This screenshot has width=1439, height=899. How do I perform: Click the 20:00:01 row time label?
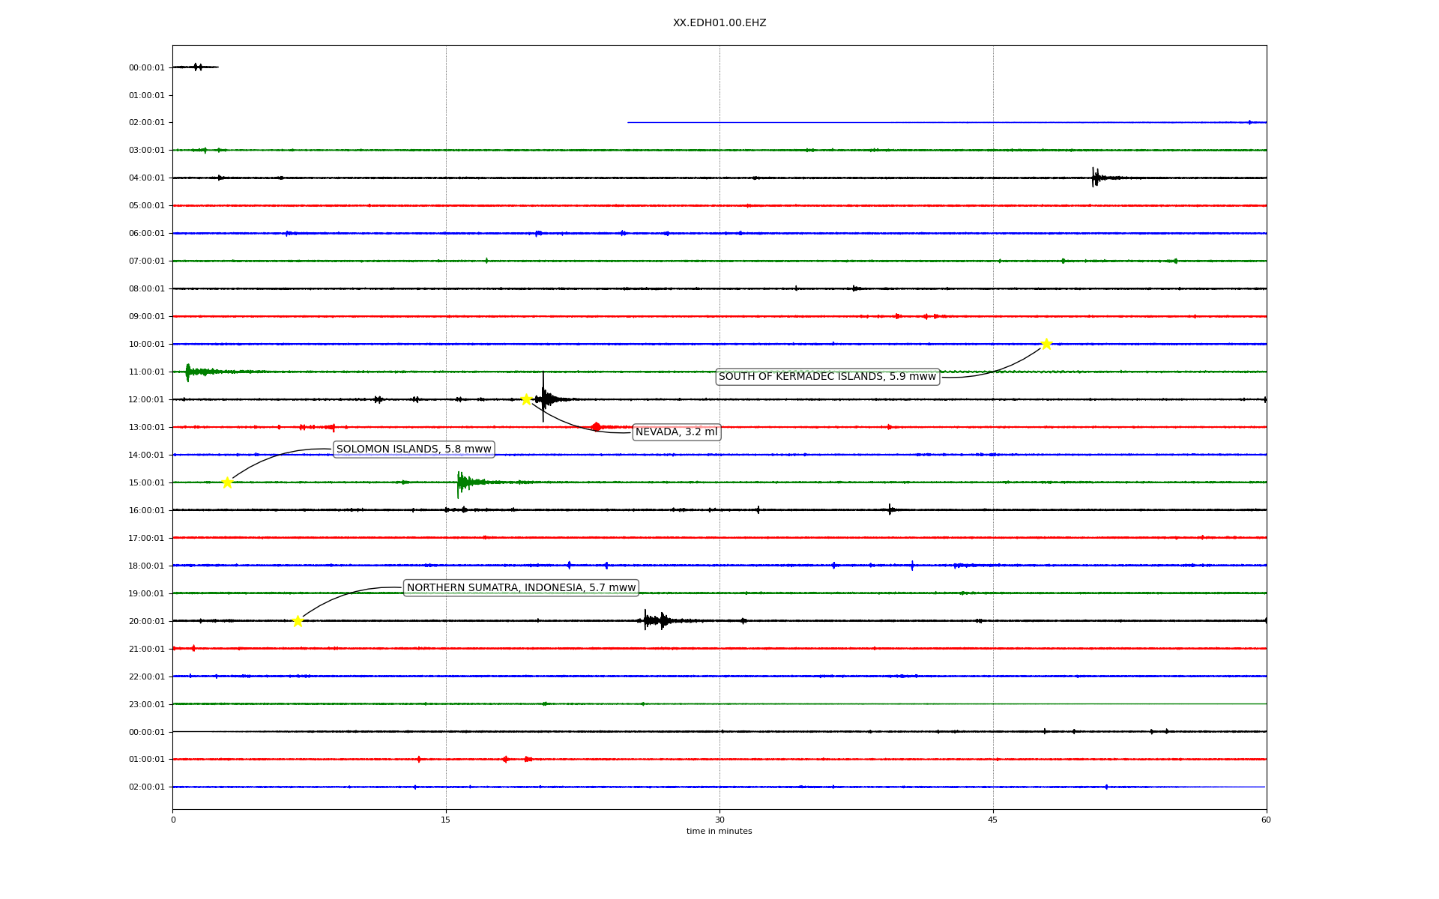146,622
